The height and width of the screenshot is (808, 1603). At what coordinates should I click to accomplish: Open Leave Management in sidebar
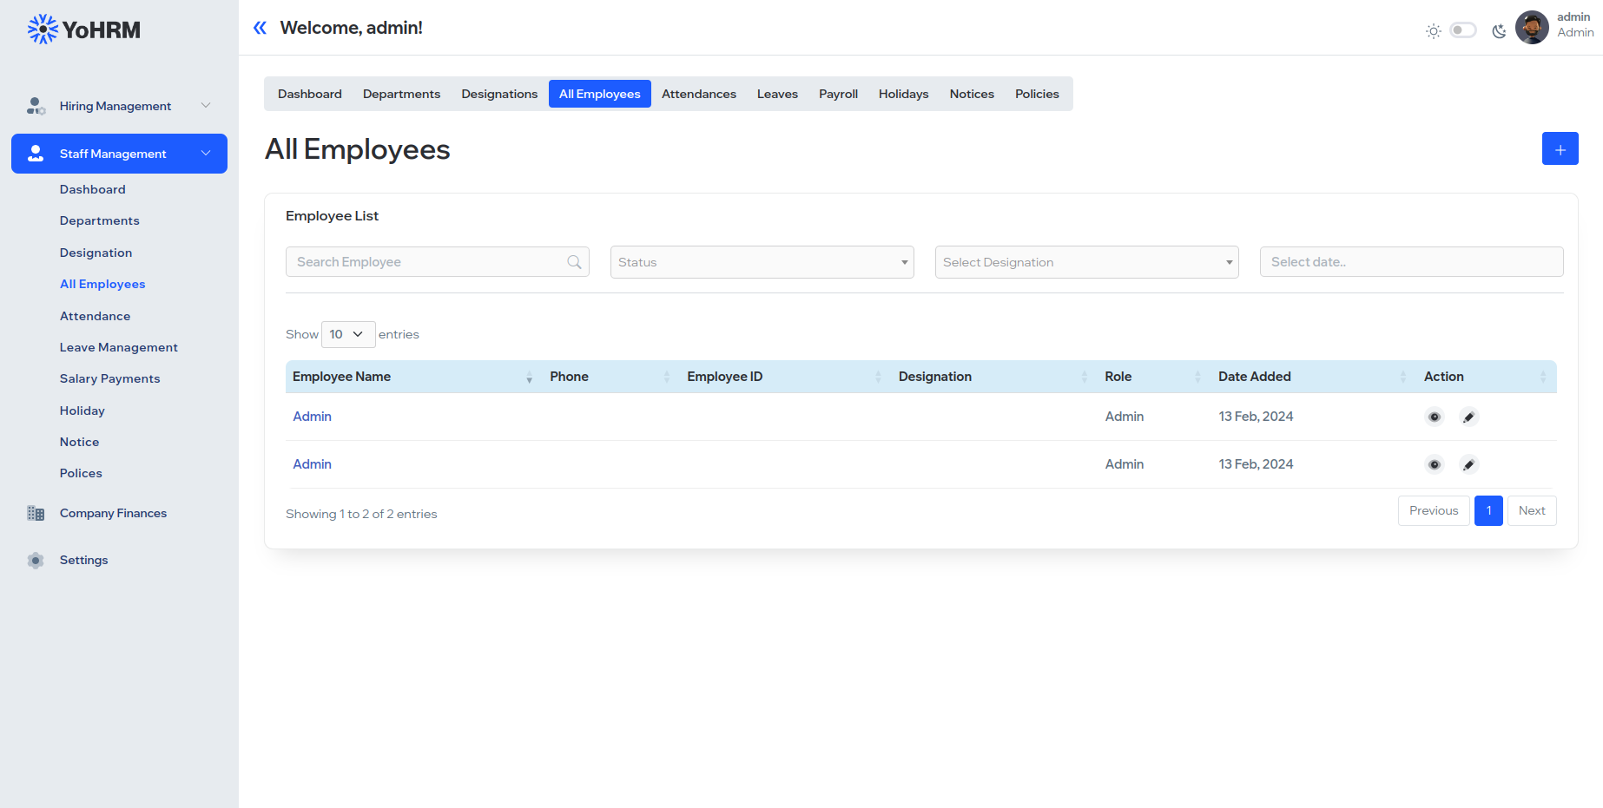(119, 347)
